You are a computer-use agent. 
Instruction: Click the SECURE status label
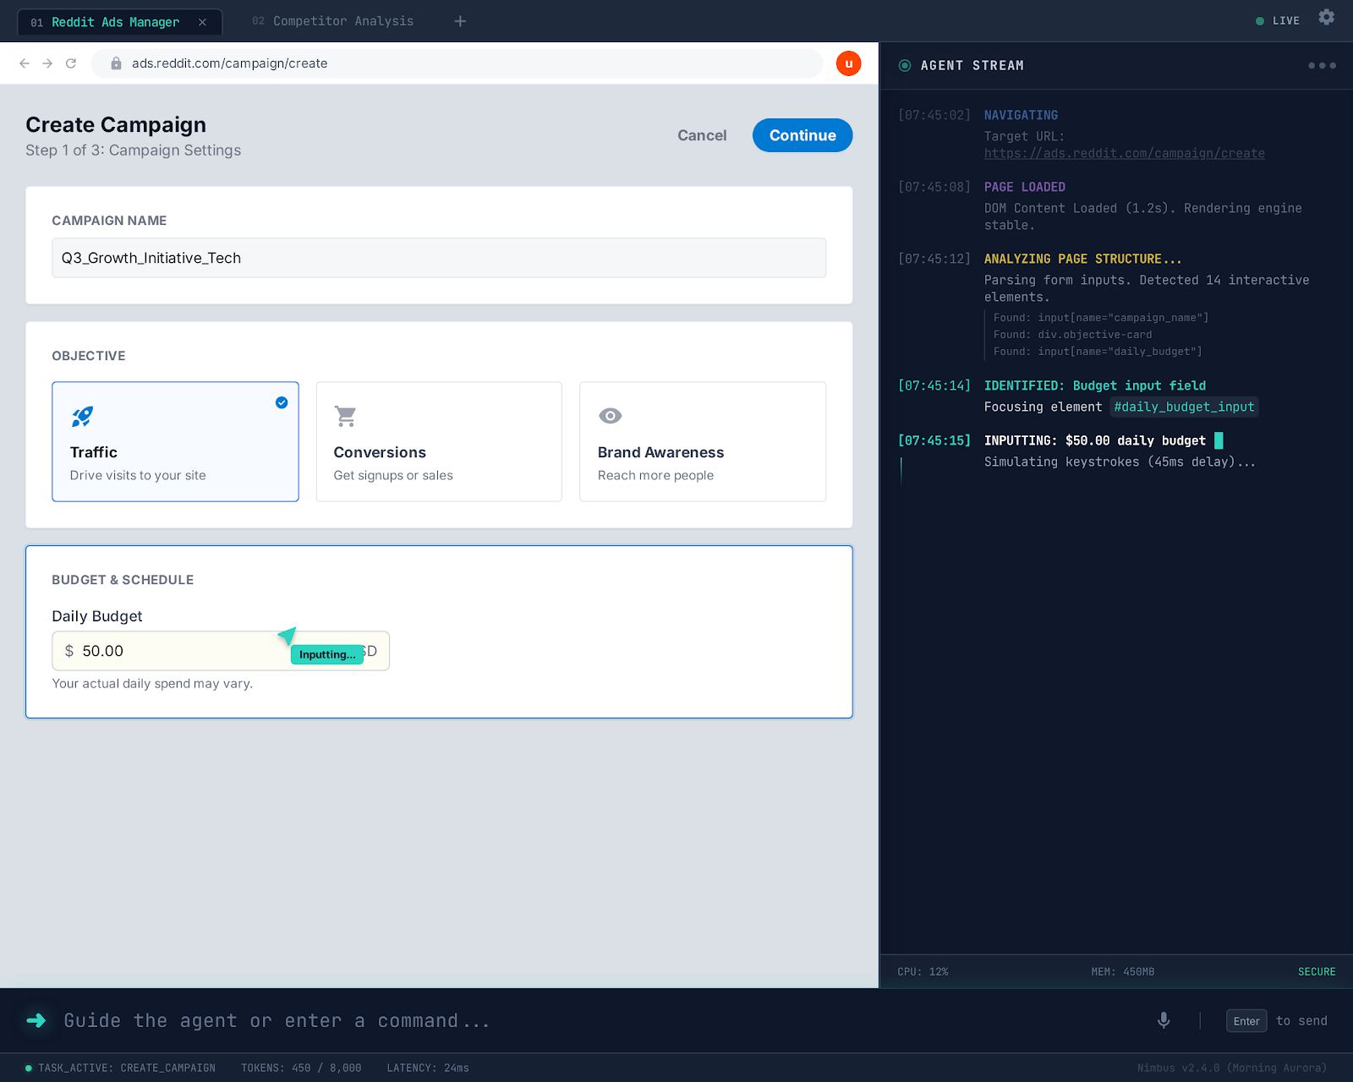coord(1317,972)
